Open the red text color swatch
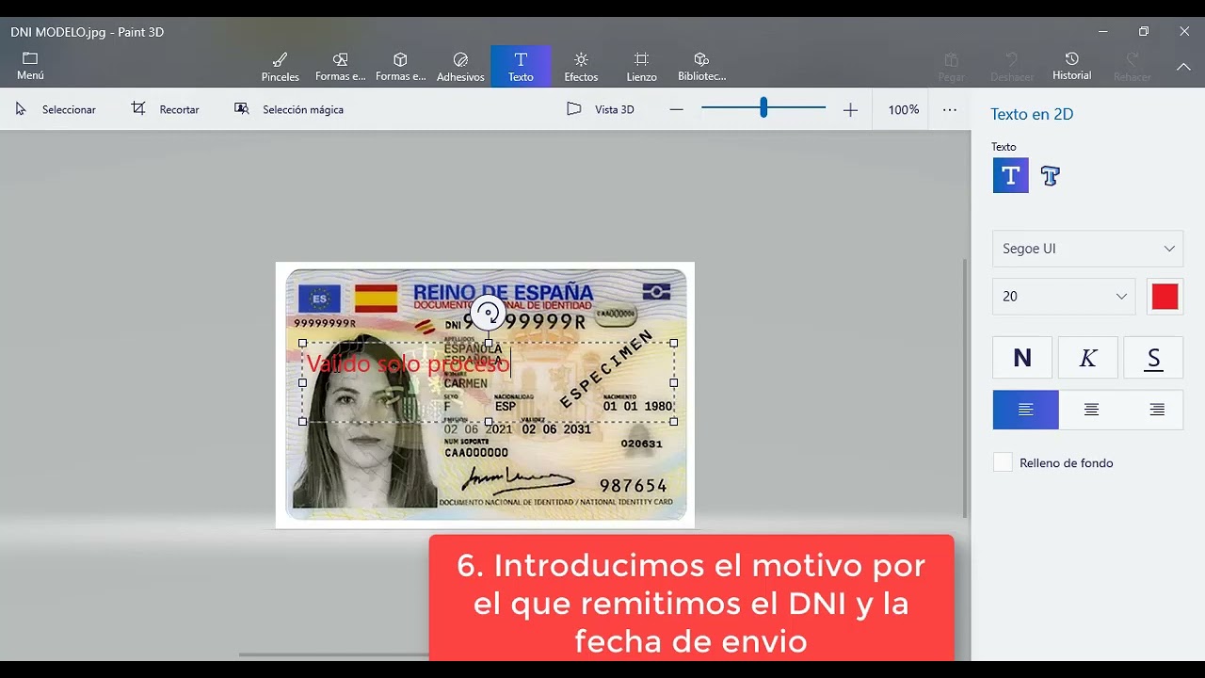Image resolution: width=1205 pixels, height=678 pixels. point(1165,296)
